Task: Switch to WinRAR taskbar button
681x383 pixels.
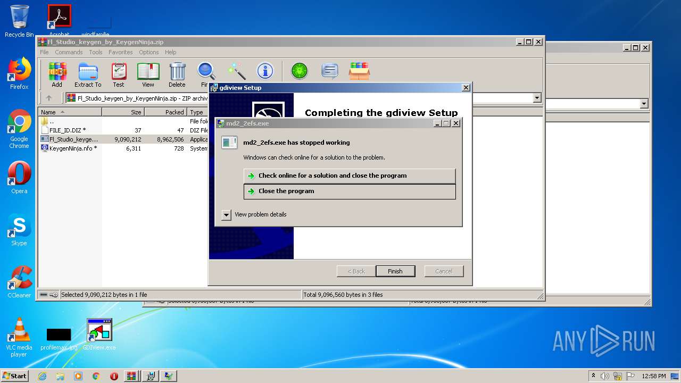Action: point(131,376)
